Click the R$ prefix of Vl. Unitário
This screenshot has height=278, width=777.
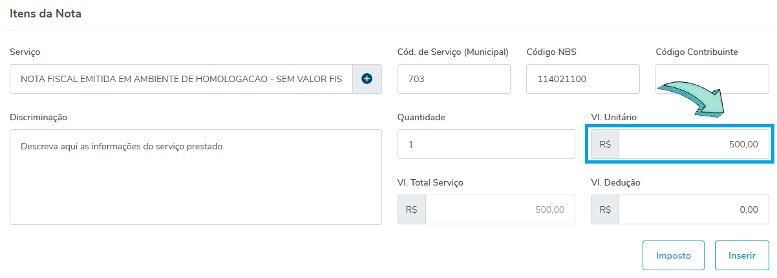[605, 144]
